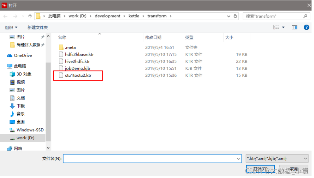Screen dimensions: 314x178
Task: Expand the chevron after kettle breadcrumb
Action: coord(143,16)
